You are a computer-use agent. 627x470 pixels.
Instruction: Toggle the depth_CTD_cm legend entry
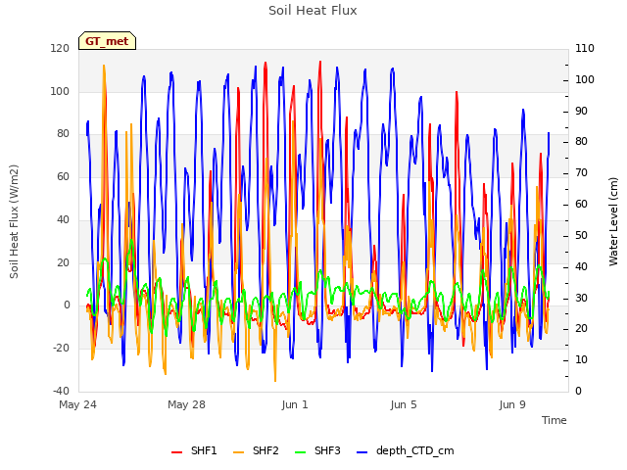click(x=405, y=450)
